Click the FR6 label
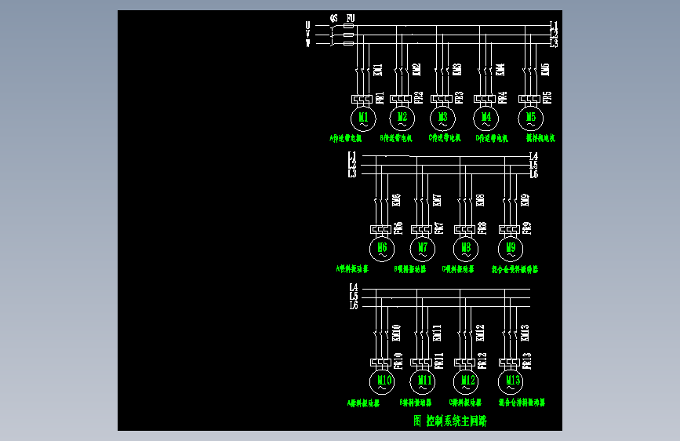The height and width of the screenshot is (441, 680). pos(398,228)
